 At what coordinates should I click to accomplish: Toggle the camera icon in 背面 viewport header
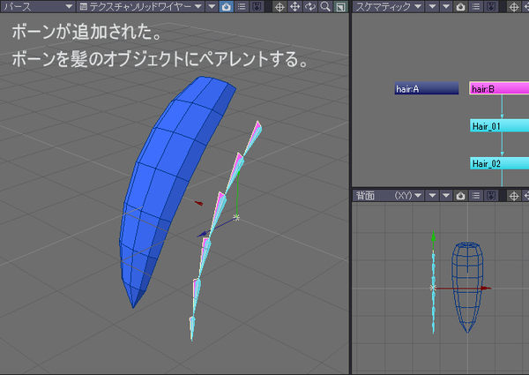tap(460, 195)
